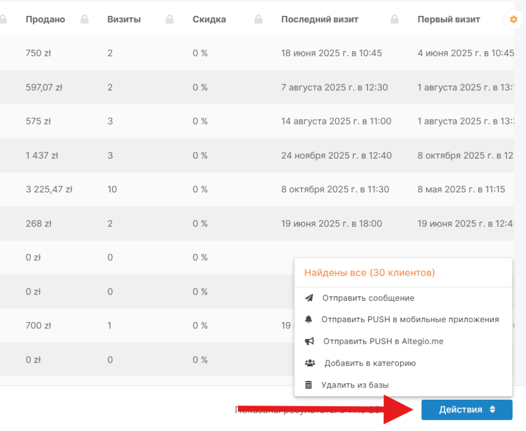526x431 pixels.
Task: Select Отправить сообщение from actions menu
Action: [368, 298]
